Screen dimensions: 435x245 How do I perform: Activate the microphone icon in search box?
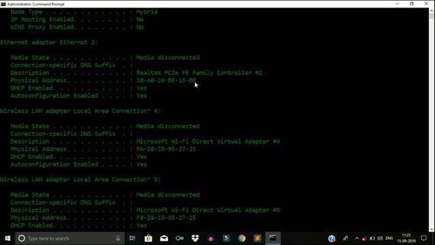pyautogui.click(x=118, y=238)
